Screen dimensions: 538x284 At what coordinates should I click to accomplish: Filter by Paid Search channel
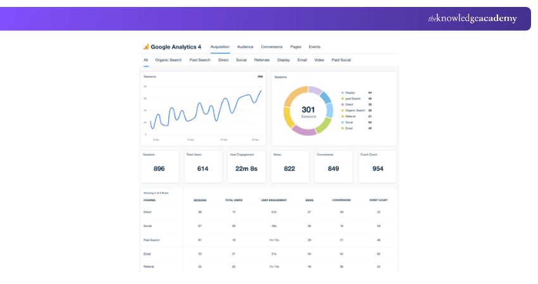point(200,60)
